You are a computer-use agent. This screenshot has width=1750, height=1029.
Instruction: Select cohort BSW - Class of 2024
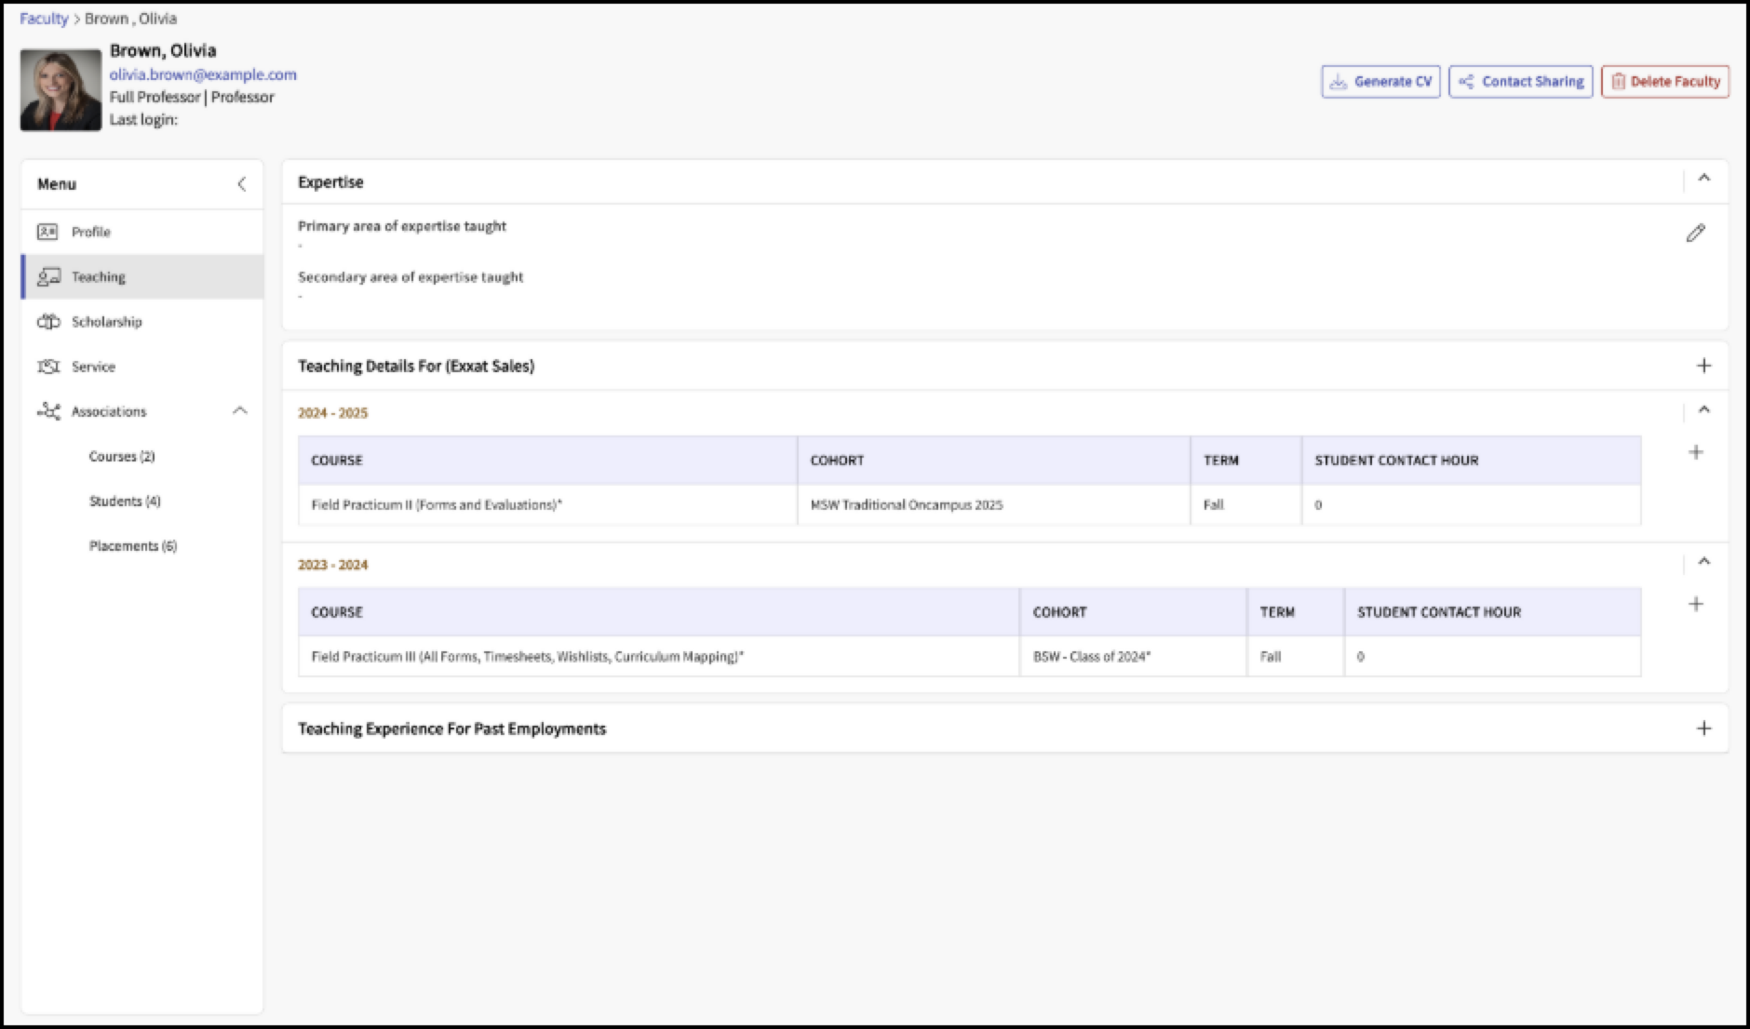[1092, 657]
